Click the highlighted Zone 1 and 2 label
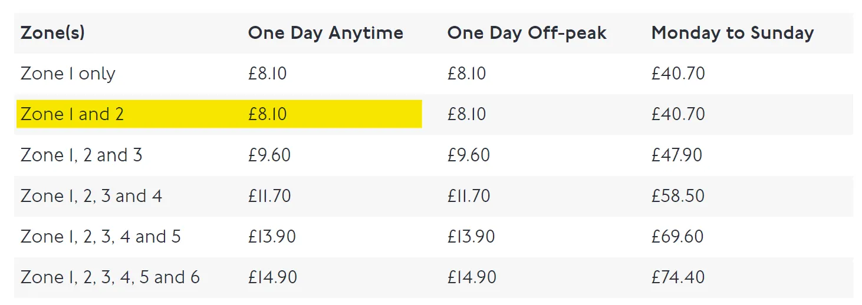This screenshot has width=862, height=305. [x=72, y=114]
